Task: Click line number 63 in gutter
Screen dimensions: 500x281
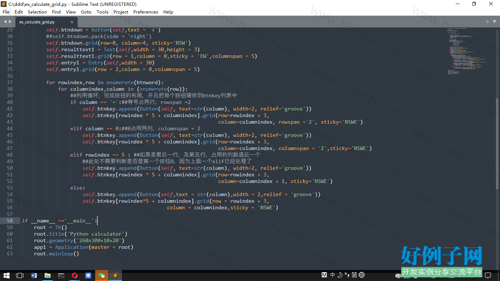Action: 10,254
